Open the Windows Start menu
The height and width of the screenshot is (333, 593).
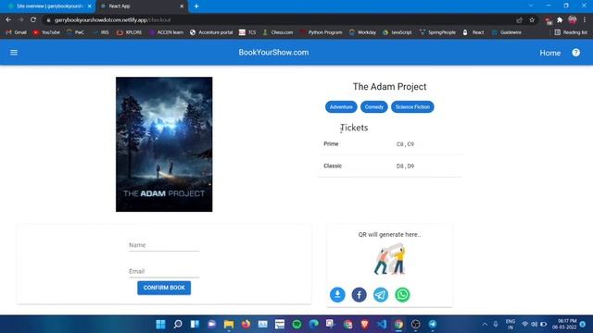(160, 325)
